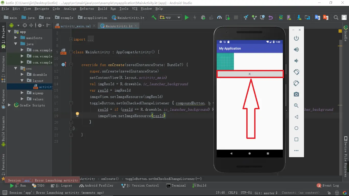Click the red Translate plugin icon

[x=326, y=17]
